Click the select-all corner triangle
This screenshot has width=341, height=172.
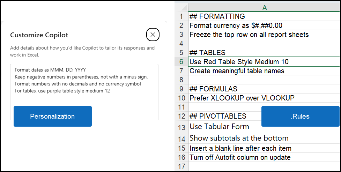181,8
